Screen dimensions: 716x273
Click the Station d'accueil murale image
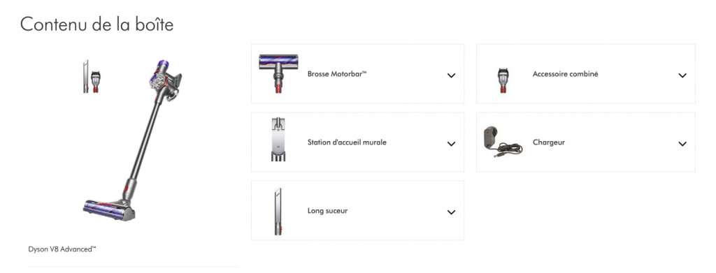(278, 140)
